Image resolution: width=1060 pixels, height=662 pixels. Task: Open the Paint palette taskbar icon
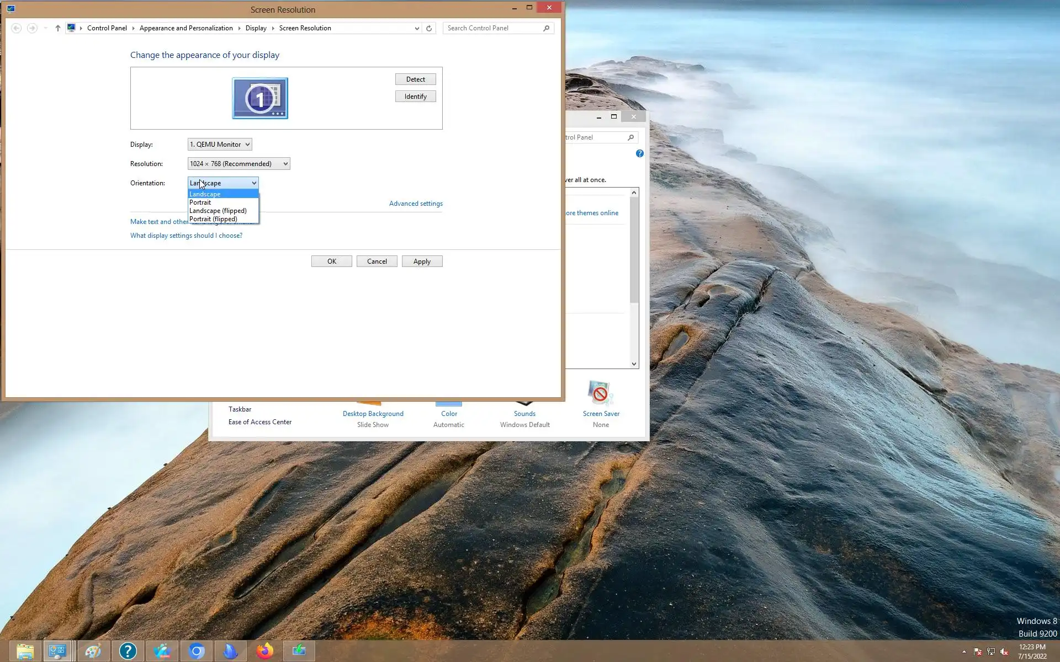[93, 652]
